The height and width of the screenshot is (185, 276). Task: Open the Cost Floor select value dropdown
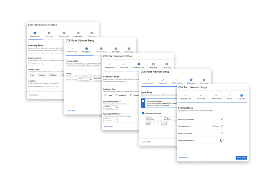point(51,87)
